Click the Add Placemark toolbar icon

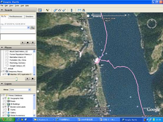[48, 10]
